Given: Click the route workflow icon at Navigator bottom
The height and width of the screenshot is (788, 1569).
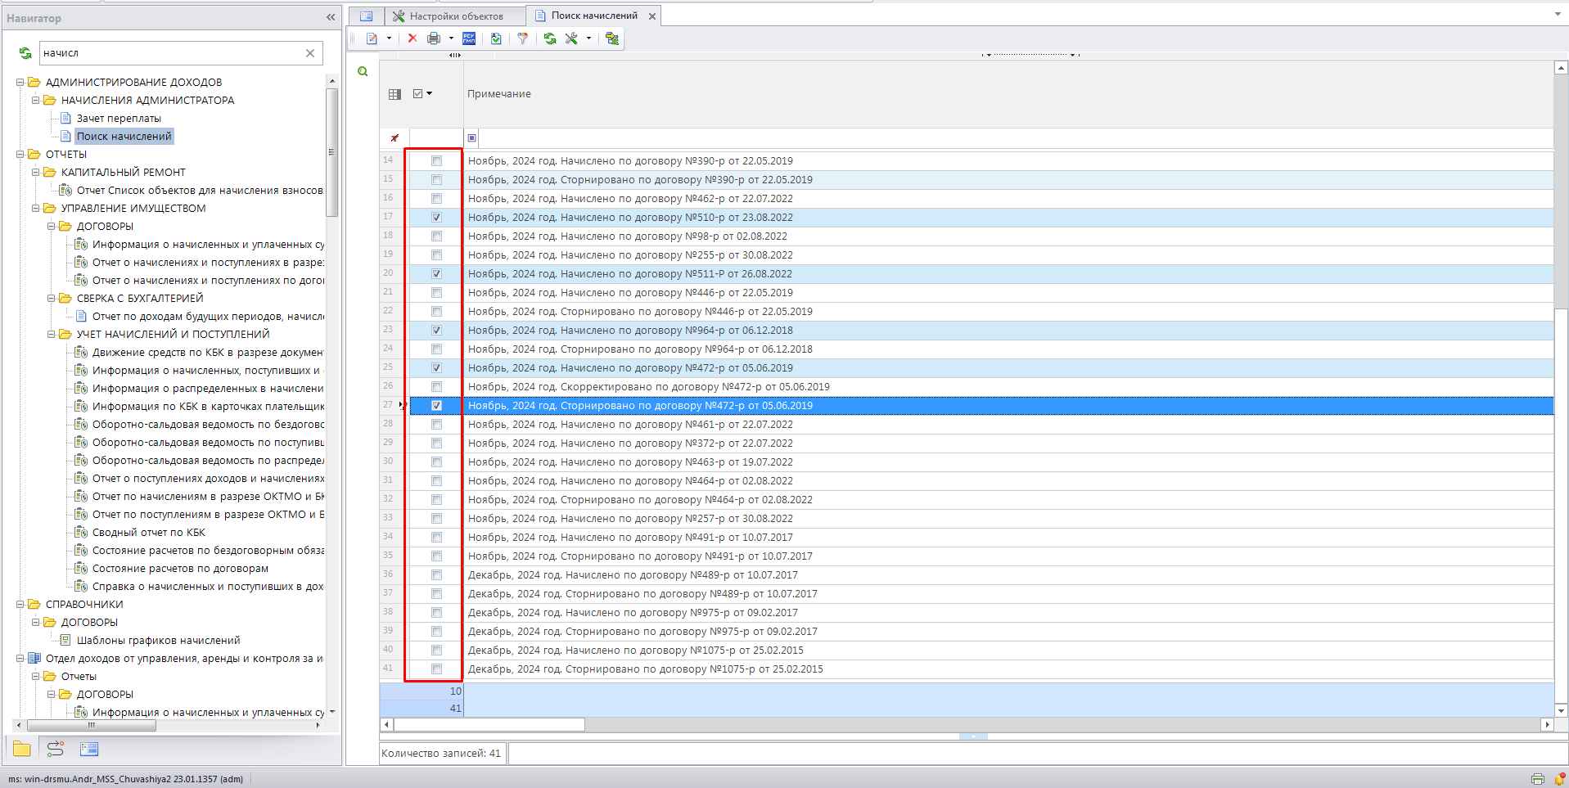Looking at the screenshot, I should coord(55,749).
